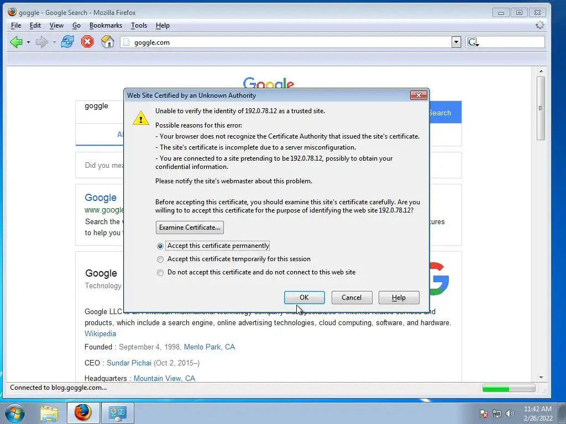Screen dimensions: 566x424
Task: Open the Mountain View, CA link
Action: click(x=164, y=378)
